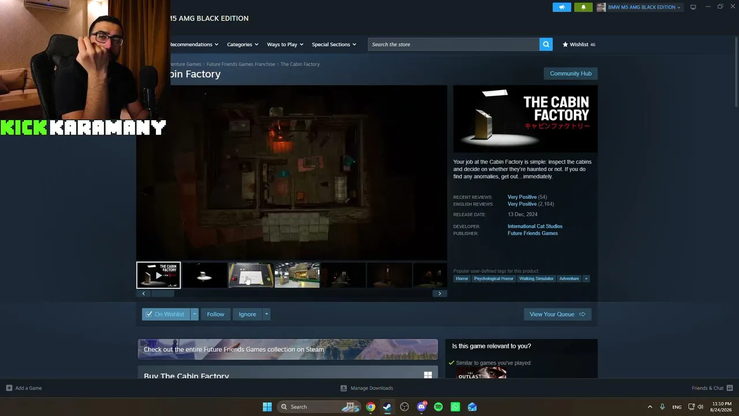Switch to Big Picture display mode icon

693,7
